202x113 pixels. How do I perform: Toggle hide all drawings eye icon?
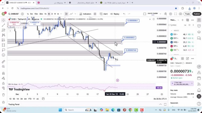[3, 88]
